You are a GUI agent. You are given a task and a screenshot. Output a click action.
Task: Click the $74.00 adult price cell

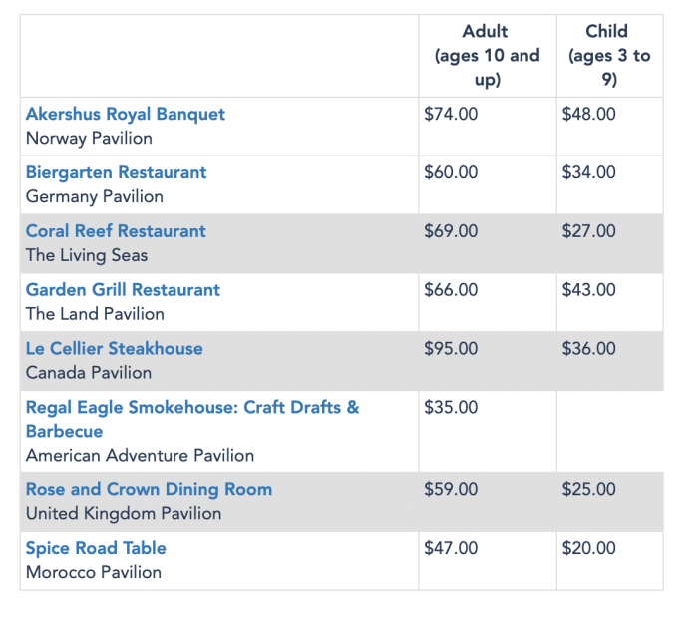point(451,114)
